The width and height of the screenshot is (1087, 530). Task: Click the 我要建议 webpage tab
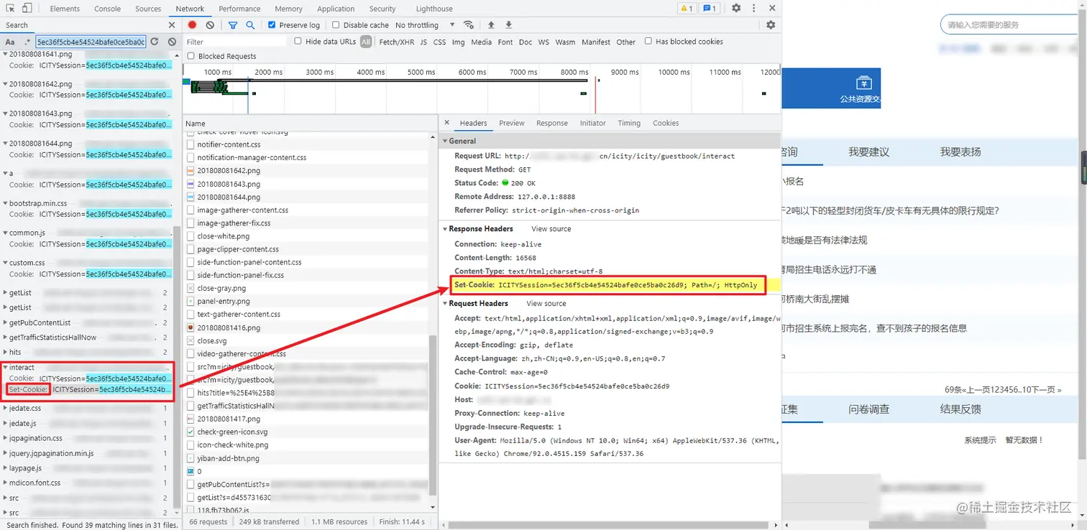pos(868,152)
